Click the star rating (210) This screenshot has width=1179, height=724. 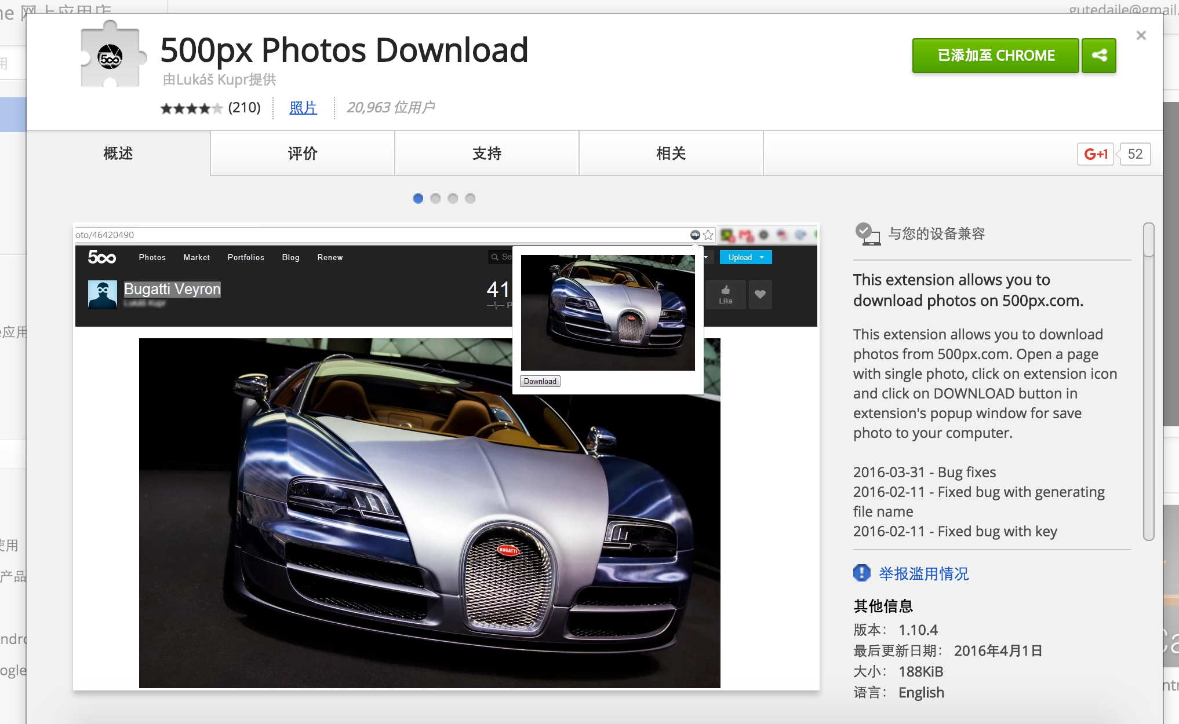(210, 108)
